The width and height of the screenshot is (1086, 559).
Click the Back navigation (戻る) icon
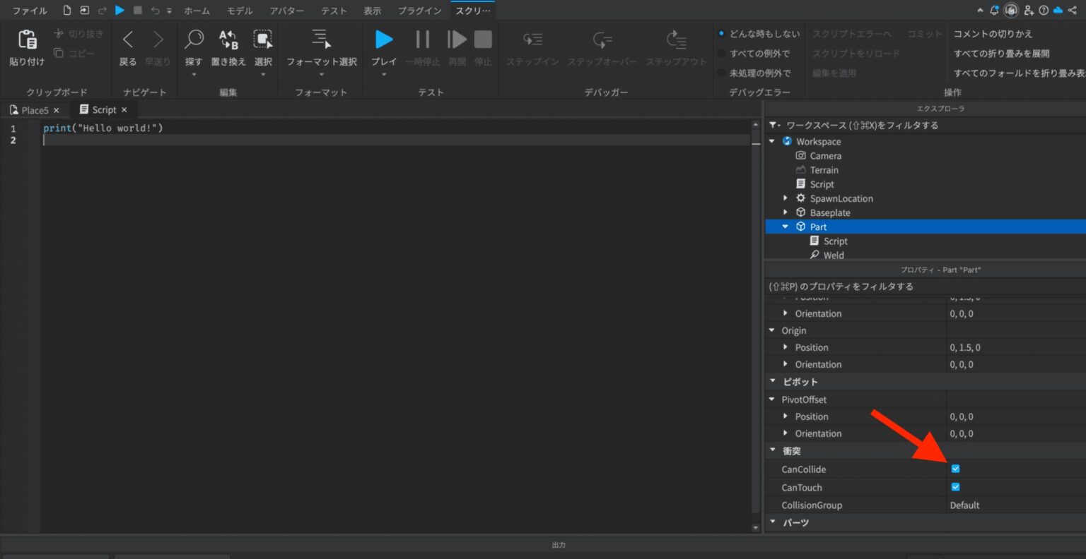(127, 40)
